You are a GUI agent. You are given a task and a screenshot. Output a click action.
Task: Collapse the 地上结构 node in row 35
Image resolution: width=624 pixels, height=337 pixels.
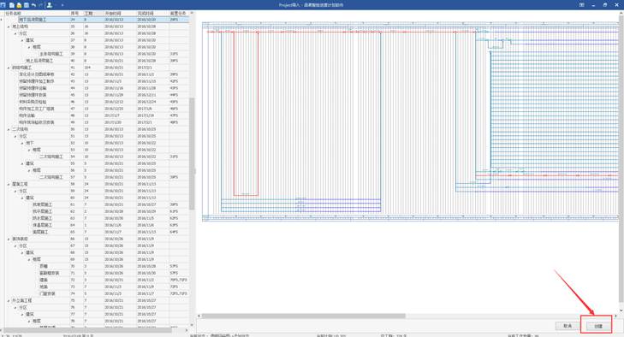[9, 27]
